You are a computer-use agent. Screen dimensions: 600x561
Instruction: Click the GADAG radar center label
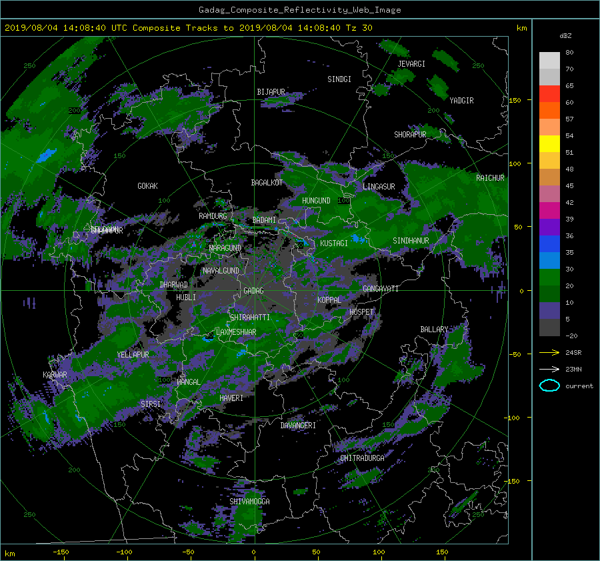(x=254, y=291)
